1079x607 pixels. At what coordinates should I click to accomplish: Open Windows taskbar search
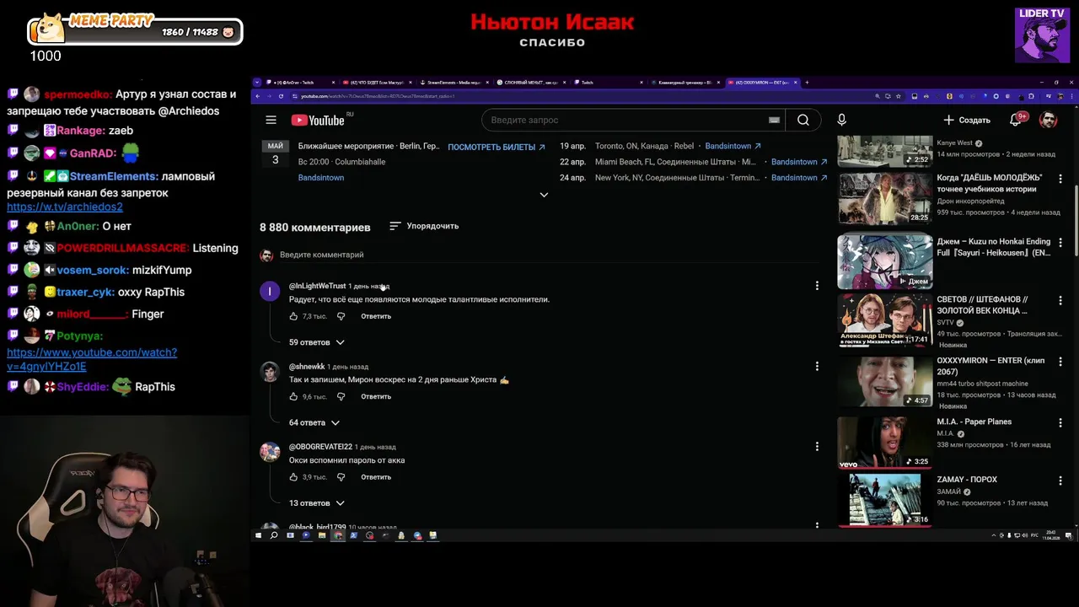(274, 535)
